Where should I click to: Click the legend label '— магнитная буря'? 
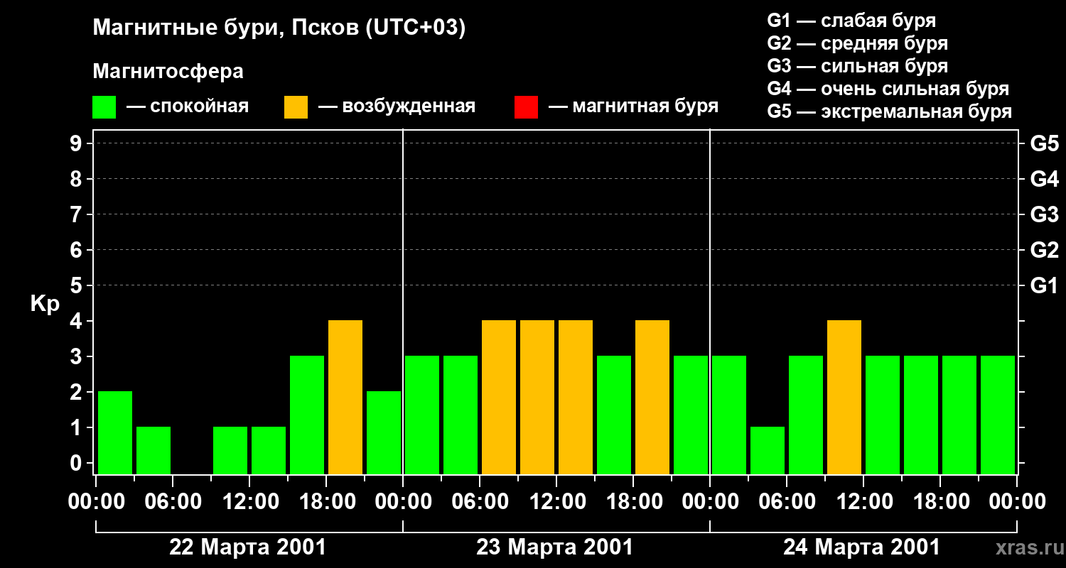pyautogui.click(x=634, y=106)
